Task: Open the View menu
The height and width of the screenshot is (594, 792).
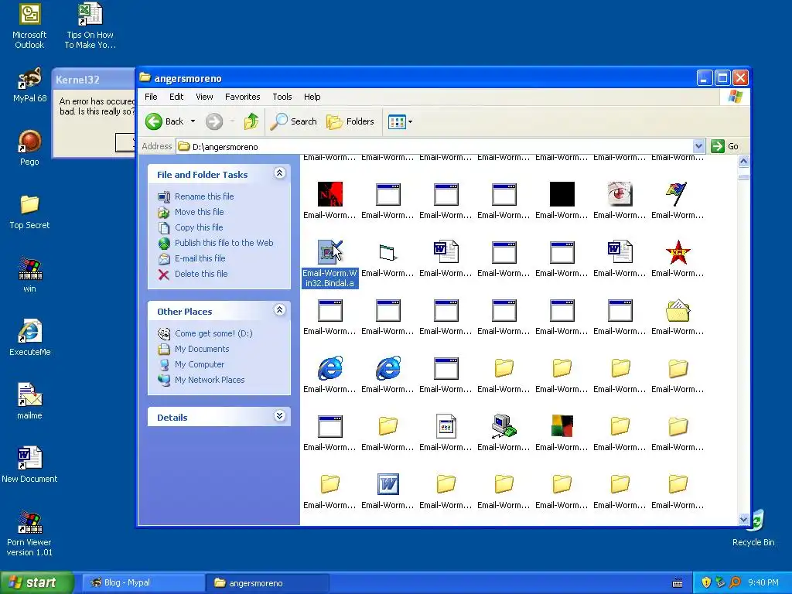Action: 204,97
